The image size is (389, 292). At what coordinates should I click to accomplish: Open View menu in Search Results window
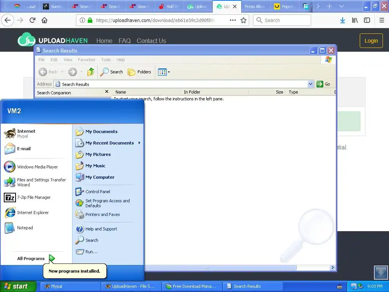[x=68, y=60]
